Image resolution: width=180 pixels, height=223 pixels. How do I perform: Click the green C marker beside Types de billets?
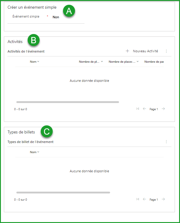coord(47,131)
